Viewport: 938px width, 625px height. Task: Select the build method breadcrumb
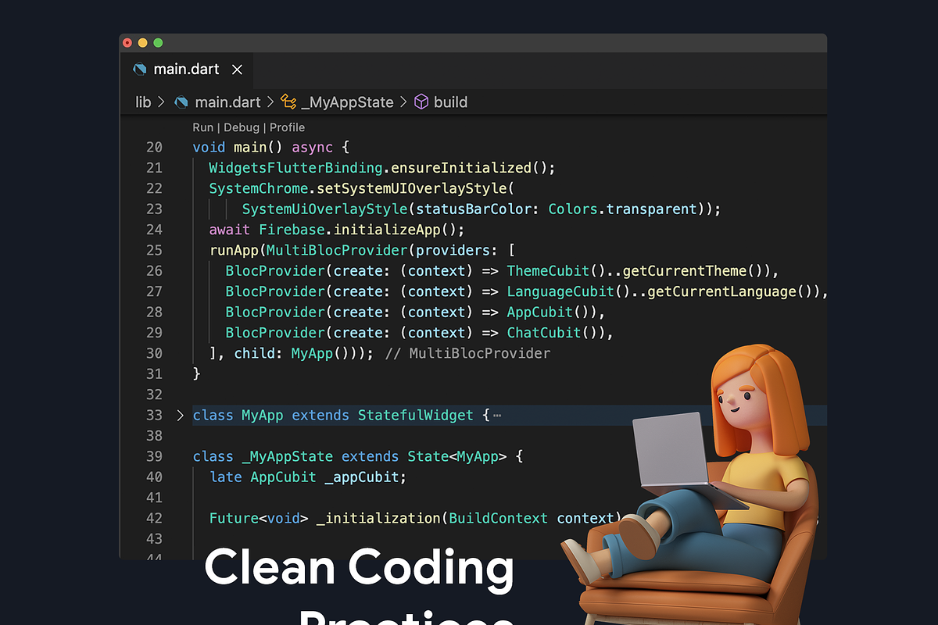pos(441,102)
